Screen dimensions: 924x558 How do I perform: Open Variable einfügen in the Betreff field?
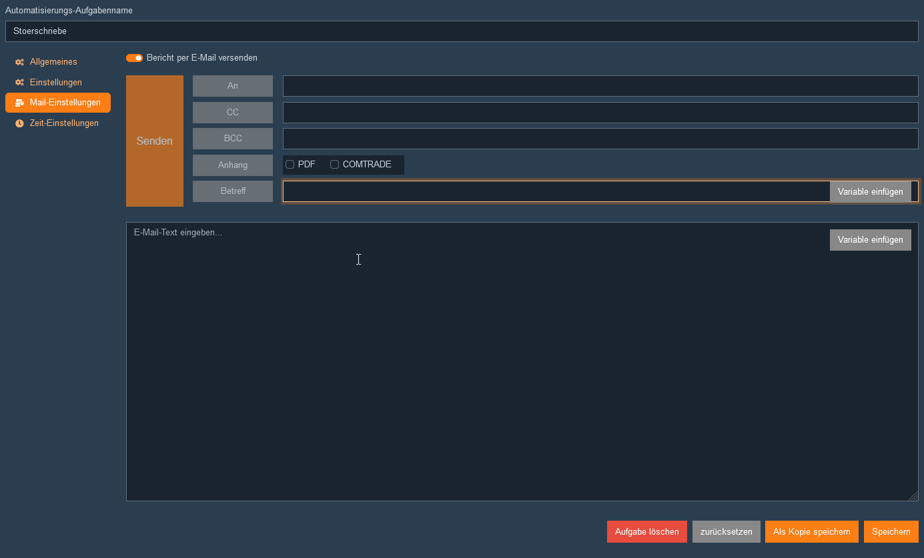870,191
